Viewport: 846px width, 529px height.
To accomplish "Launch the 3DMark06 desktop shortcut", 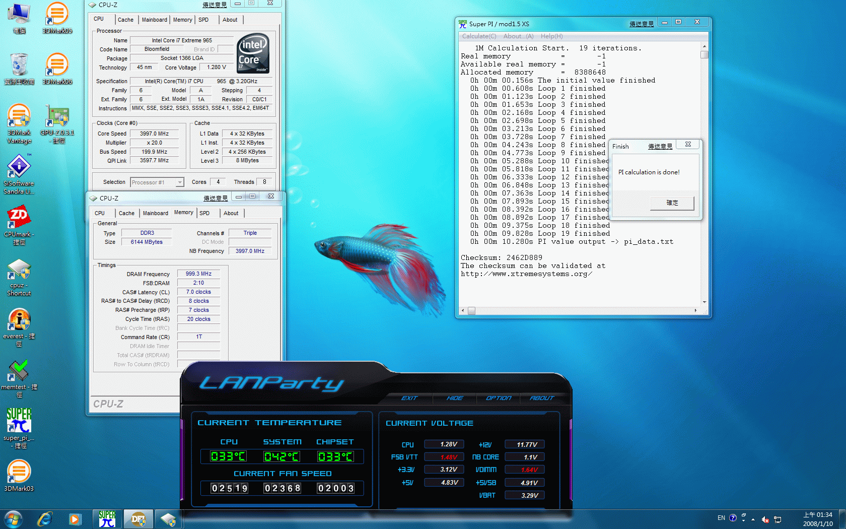I will click(57, 69).
